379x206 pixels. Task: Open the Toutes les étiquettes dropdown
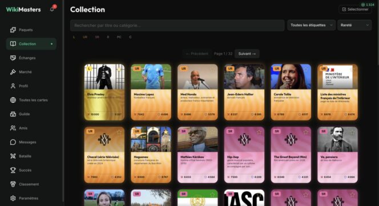click(x=311, y=25)
